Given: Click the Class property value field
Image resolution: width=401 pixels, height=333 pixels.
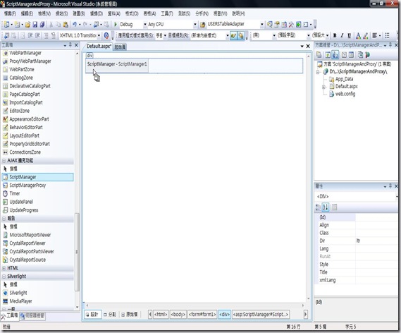Looking at the screenshot, I should 376,233.
